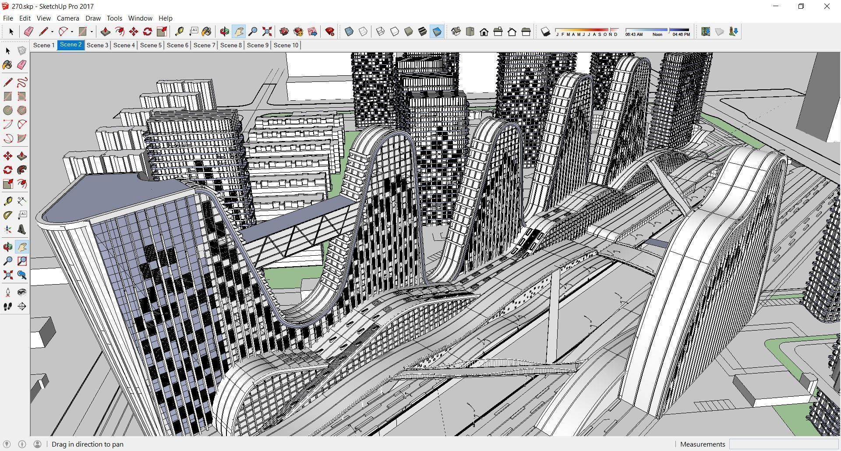Choose the Pie arc tool

(22, 138)
